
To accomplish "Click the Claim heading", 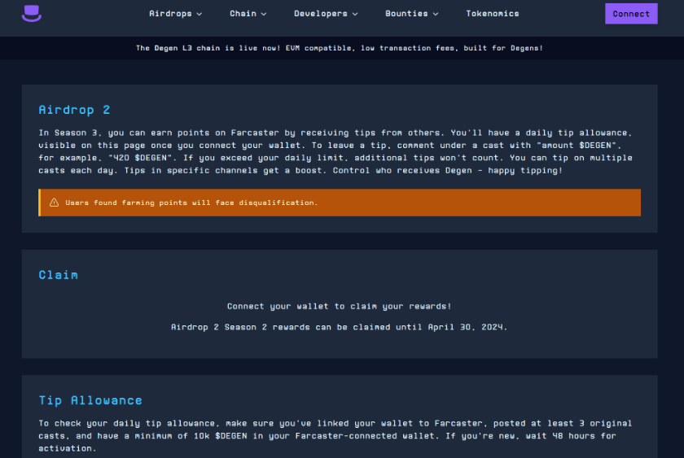I will click(58, 275).
